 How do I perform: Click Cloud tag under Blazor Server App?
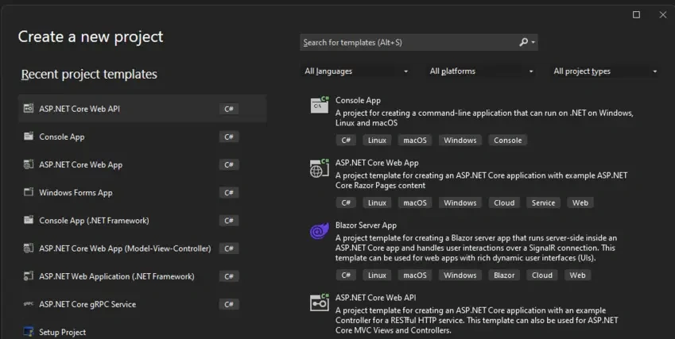coord(541,275)
